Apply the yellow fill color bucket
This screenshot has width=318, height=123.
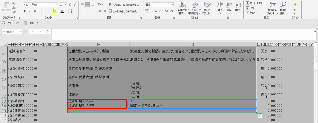click(54, 11)
